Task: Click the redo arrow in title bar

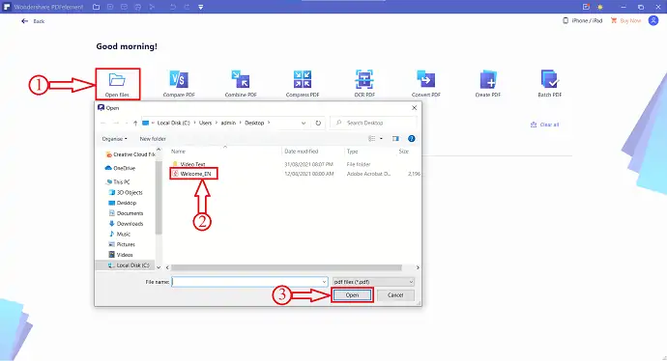Action: pos(187,7)
